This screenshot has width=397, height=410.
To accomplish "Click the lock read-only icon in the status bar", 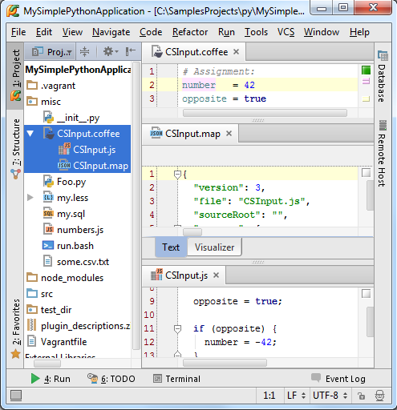I will tap(361, 396).
